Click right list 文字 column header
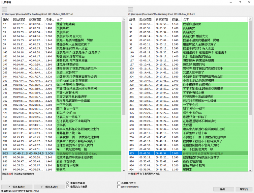The image size is (254, 193). point(215,19)
